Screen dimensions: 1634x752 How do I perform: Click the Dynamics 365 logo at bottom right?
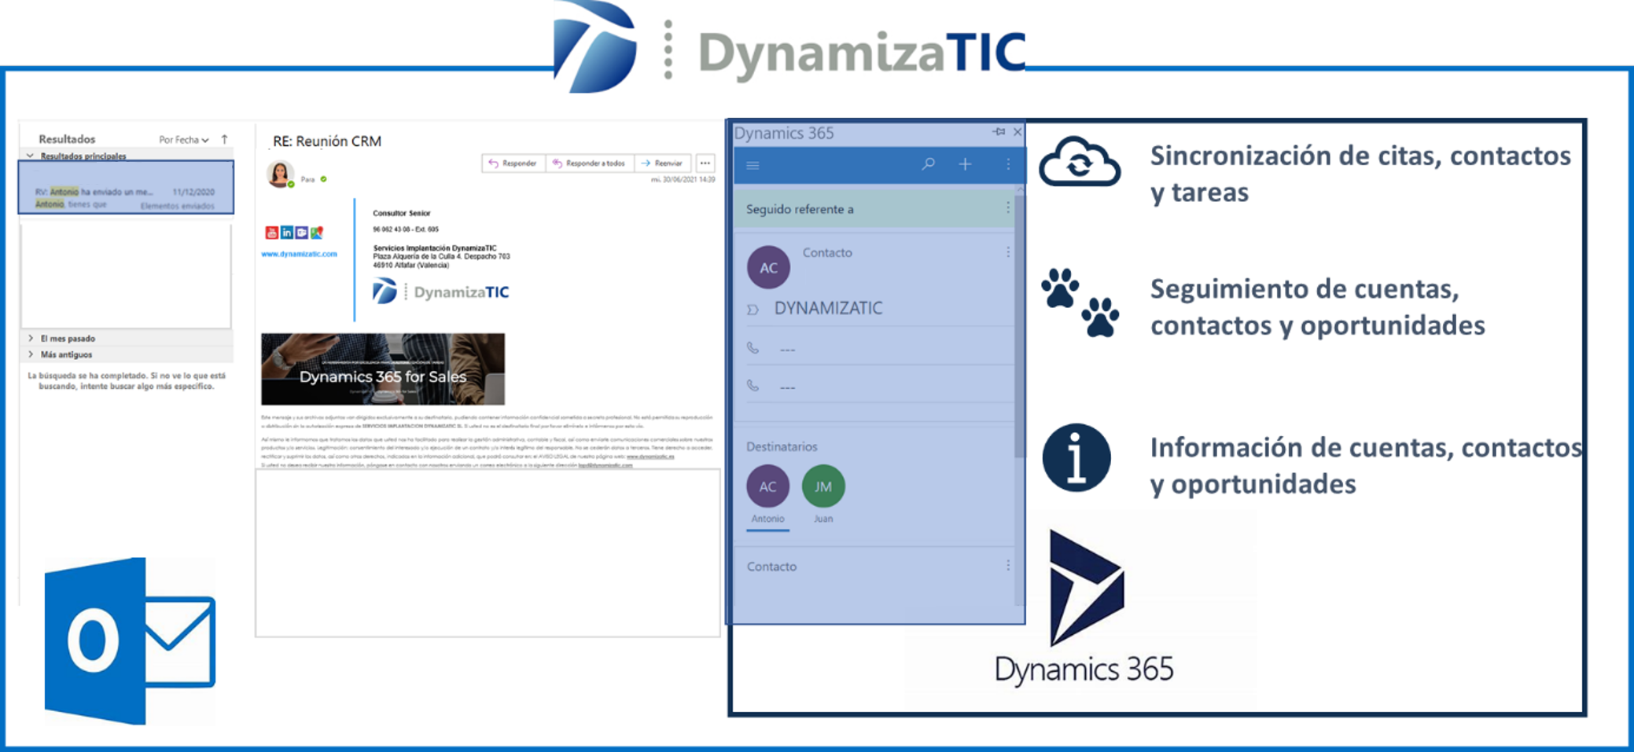1084,608
